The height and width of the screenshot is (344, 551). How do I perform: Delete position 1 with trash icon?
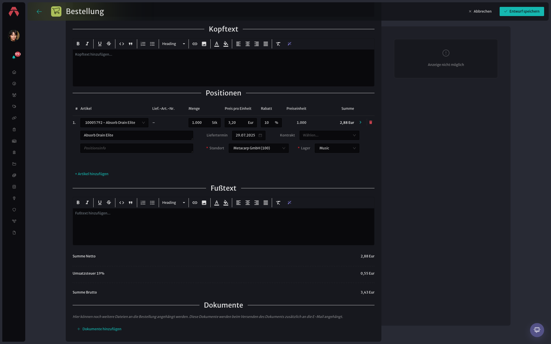(x=370, y=122)
